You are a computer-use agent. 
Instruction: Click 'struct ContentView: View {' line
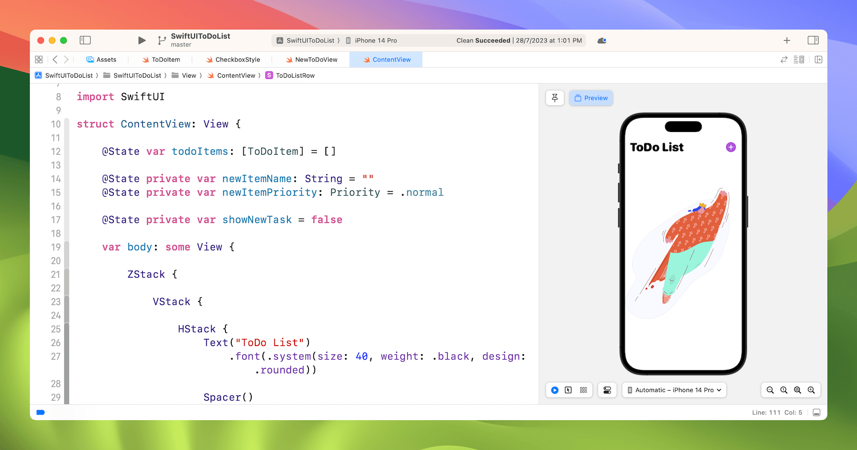[159, 124]
